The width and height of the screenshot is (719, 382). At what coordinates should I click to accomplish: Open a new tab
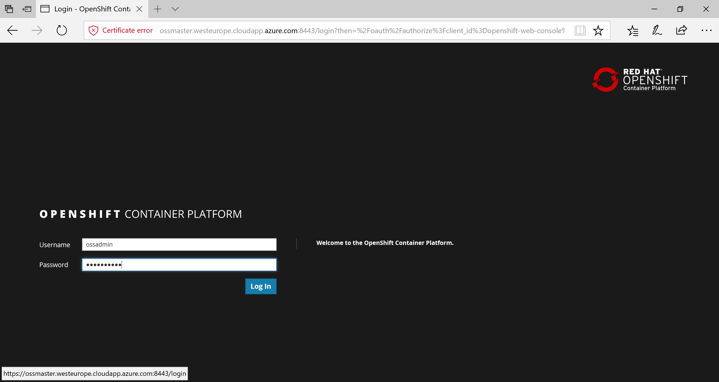click(158, 9)
